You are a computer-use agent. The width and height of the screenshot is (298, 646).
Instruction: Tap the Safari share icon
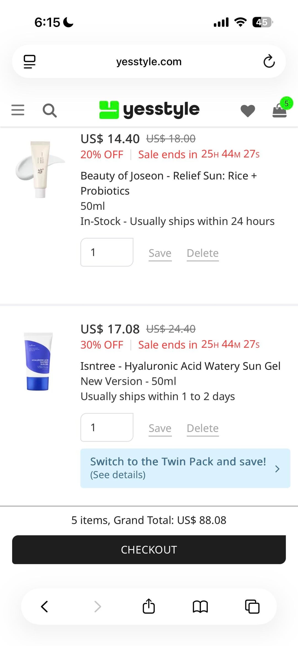(x=149, y=607)
